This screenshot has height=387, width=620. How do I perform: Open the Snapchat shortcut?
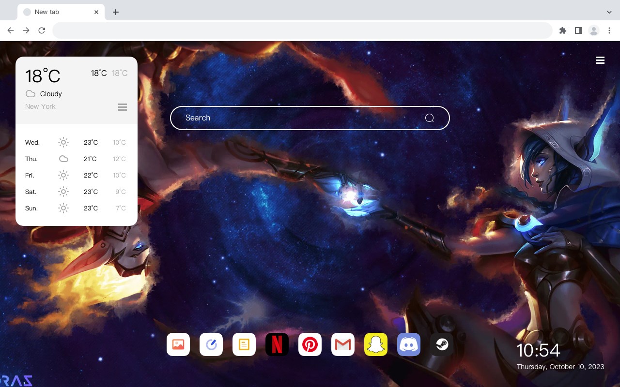pos(376,344)
